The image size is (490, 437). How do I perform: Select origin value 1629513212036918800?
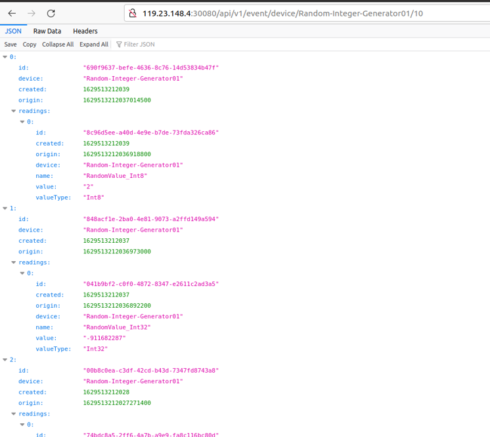[x=117, y=154]
